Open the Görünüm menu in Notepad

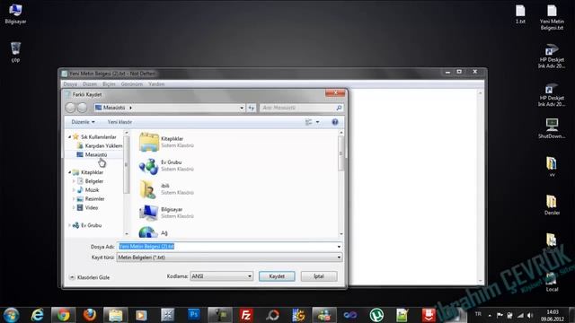point(132,83)
